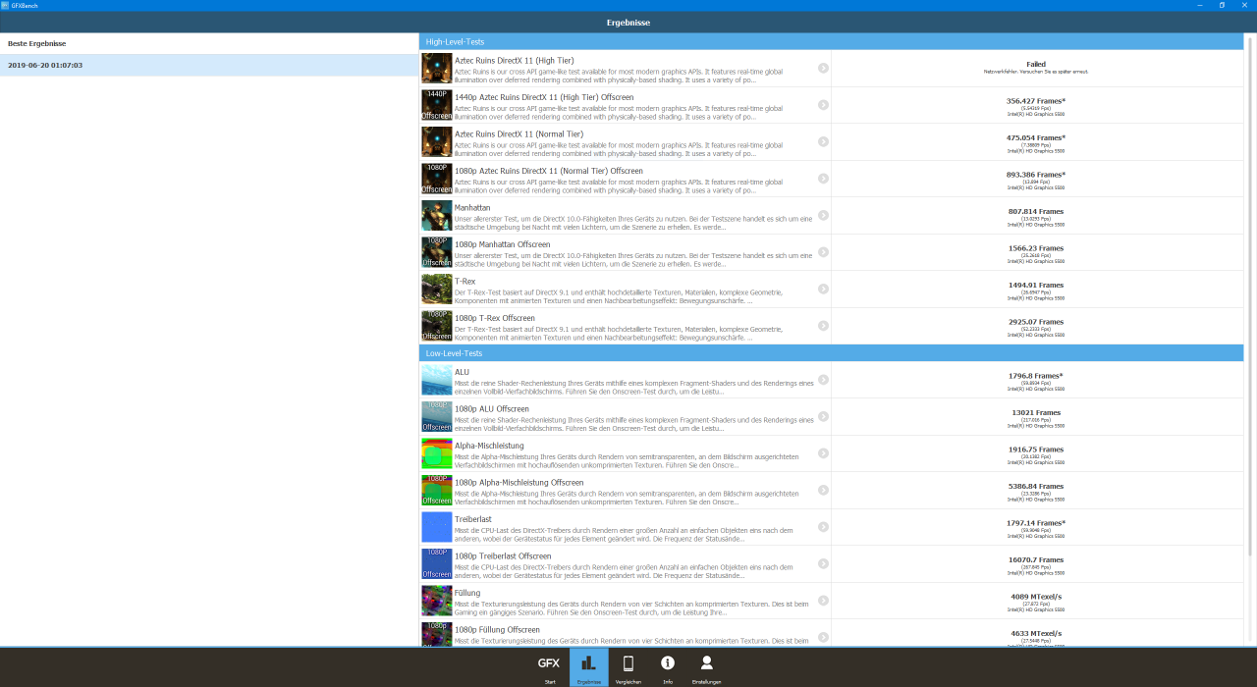Expand details arrow for Aztec Ruins High Tier
This screenshot has height=687, width=1257.
tap(823, 68)
